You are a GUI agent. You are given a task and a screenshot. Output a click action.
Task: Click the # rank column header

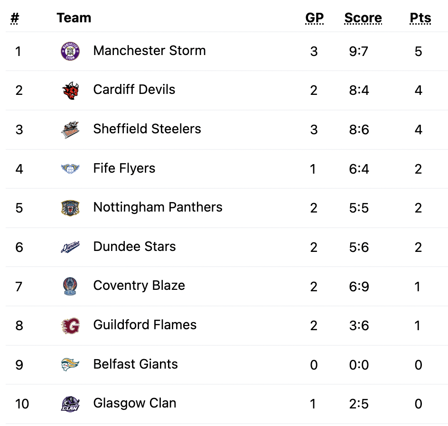15,19
